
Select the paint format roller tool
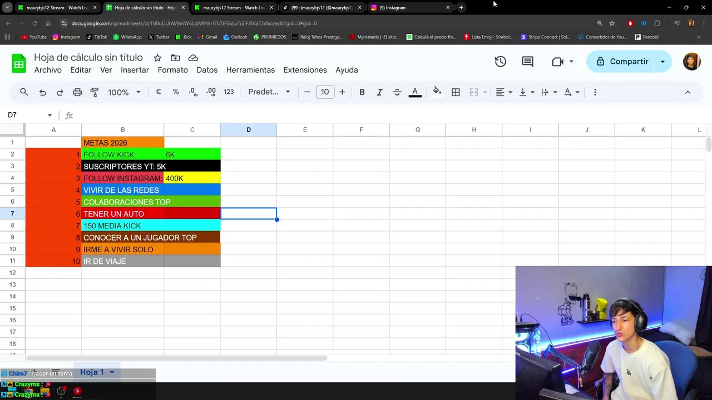click(95, 92)
